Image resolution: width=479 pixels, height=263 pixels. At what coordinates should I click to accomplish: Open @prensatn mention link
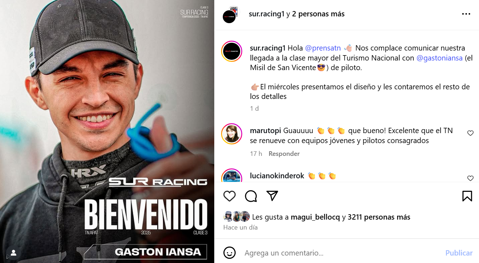tap(323, 48)
